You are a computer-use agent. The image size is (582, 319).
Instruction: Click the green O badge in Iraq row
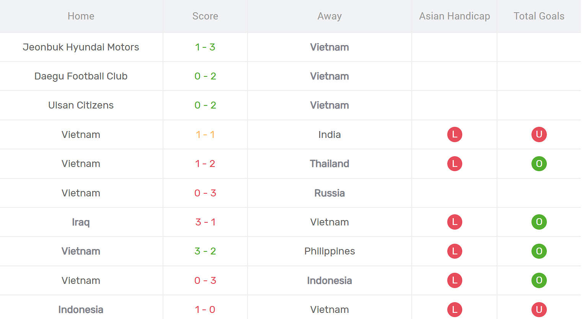click(539, 222)
